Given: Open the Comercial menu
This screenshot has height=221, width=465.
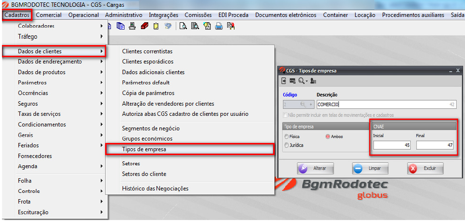Looking at the screenshot, I should 48,15.
